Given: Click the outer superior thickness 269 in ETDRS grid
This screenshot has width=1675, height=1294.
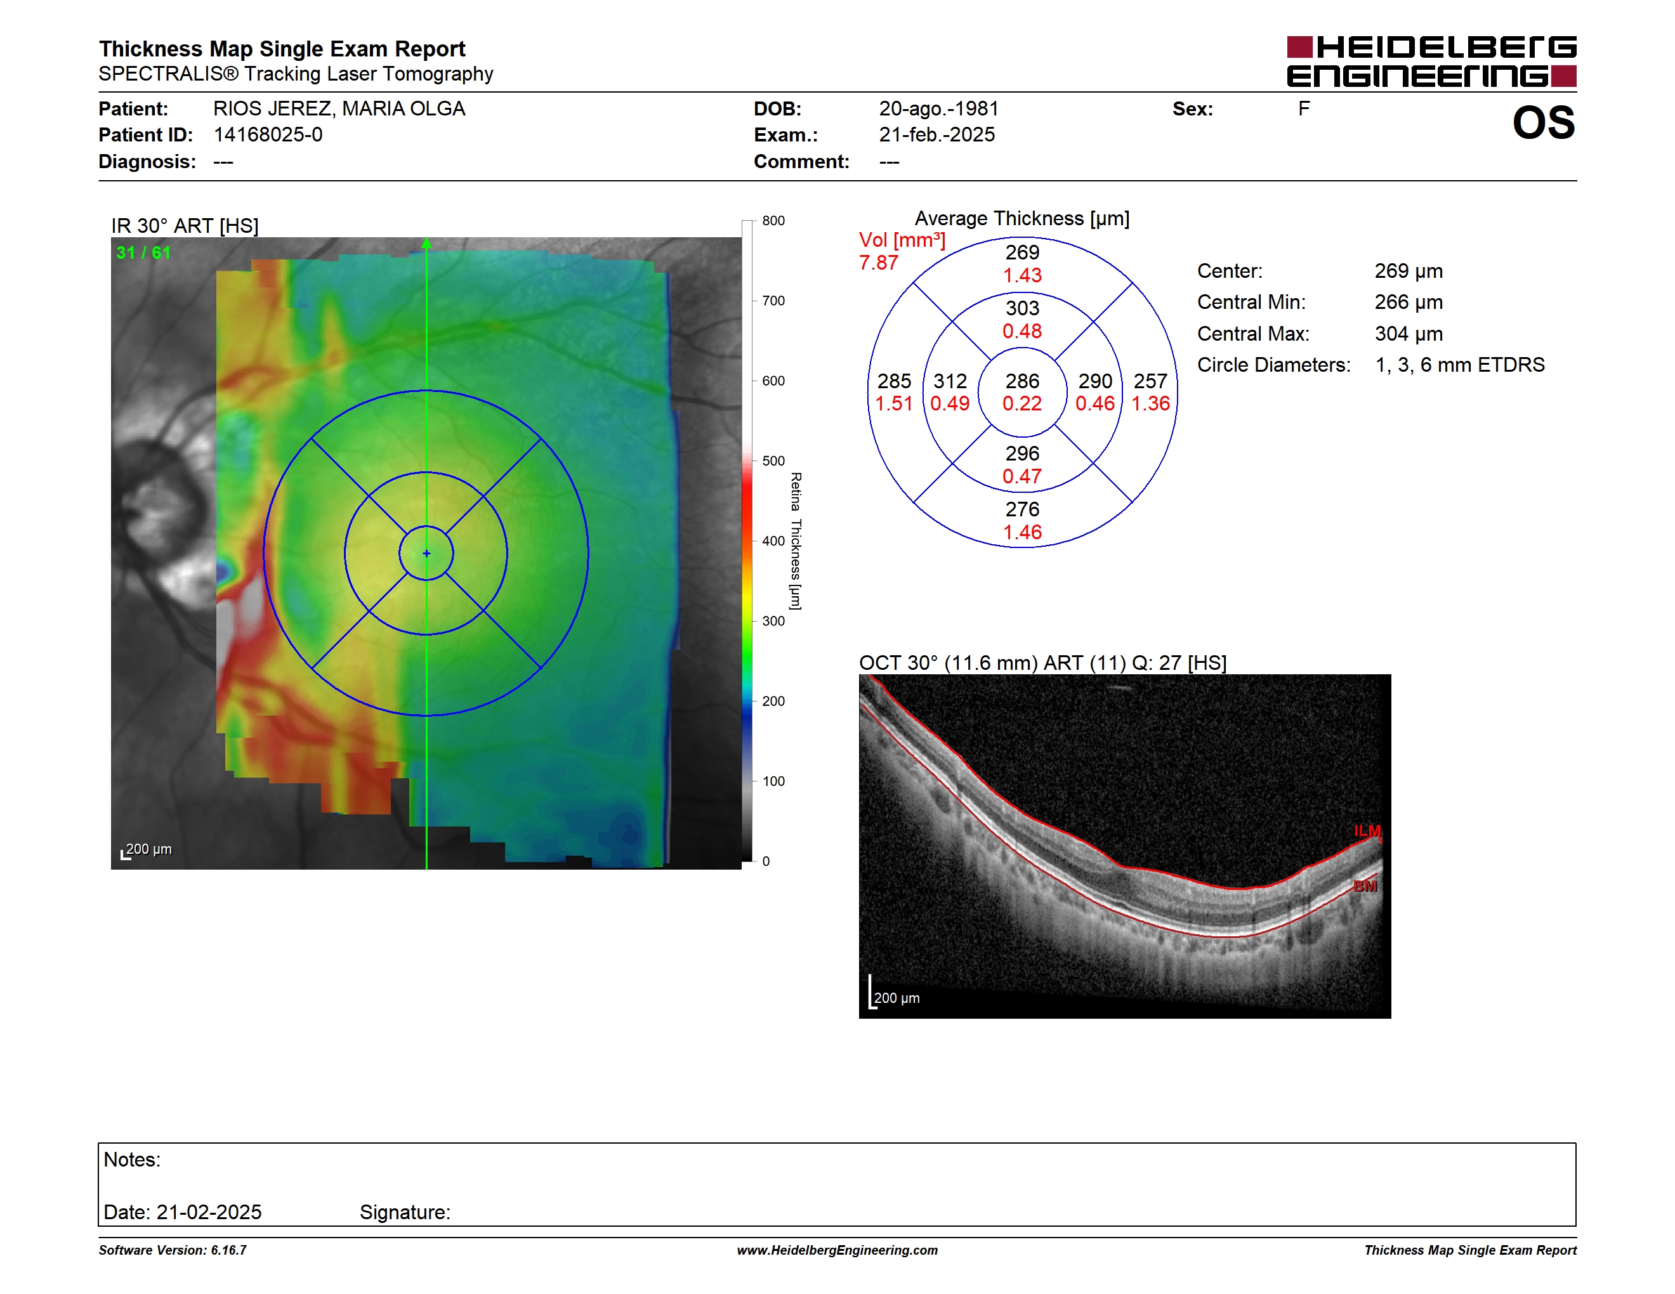Looking at the screenshot, I should point(1022,252).
